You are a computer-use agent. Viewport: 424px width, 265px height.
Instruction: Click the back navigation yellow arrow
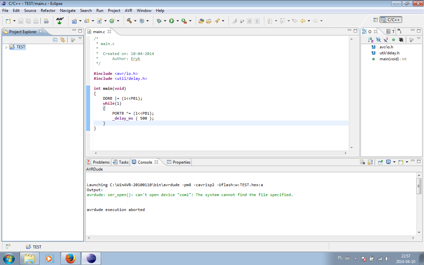coord(302,21)
